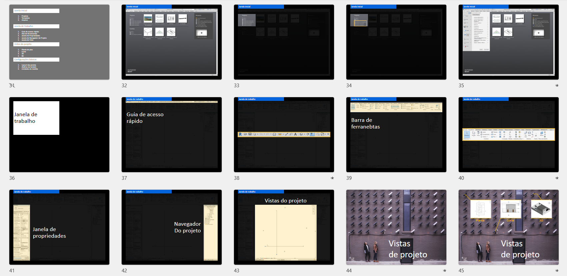Choose slide 44 'Vistas de projeto' camera wall
The height and width of the screenshot is (276, 567).
(396, 227)
